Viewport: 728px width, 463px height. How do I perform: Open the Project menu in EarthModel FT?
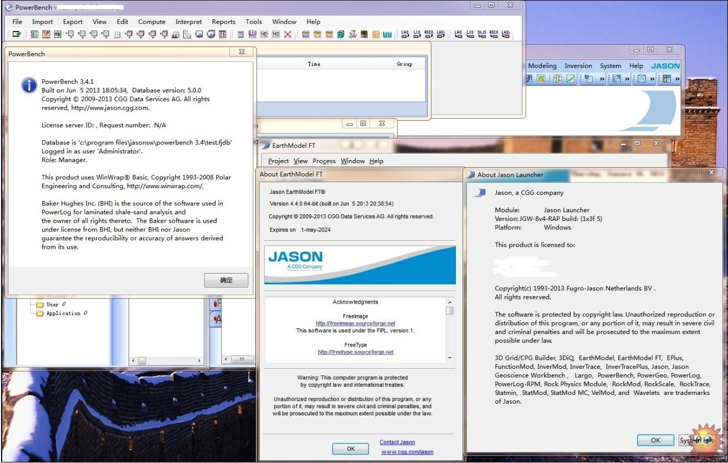point(279,161)
